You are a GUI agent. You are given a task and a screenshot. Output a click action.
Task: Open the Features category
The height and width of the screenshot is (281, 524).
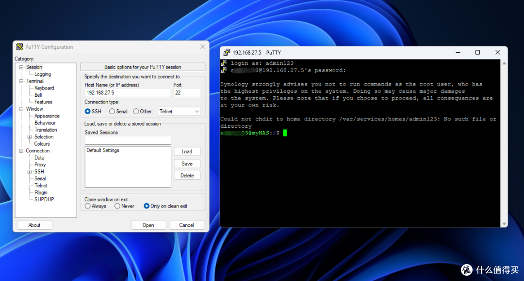point(43,102)
